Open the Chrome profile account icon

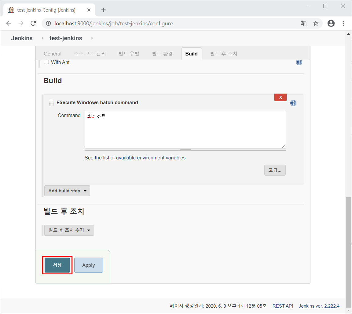pos(331,23)
